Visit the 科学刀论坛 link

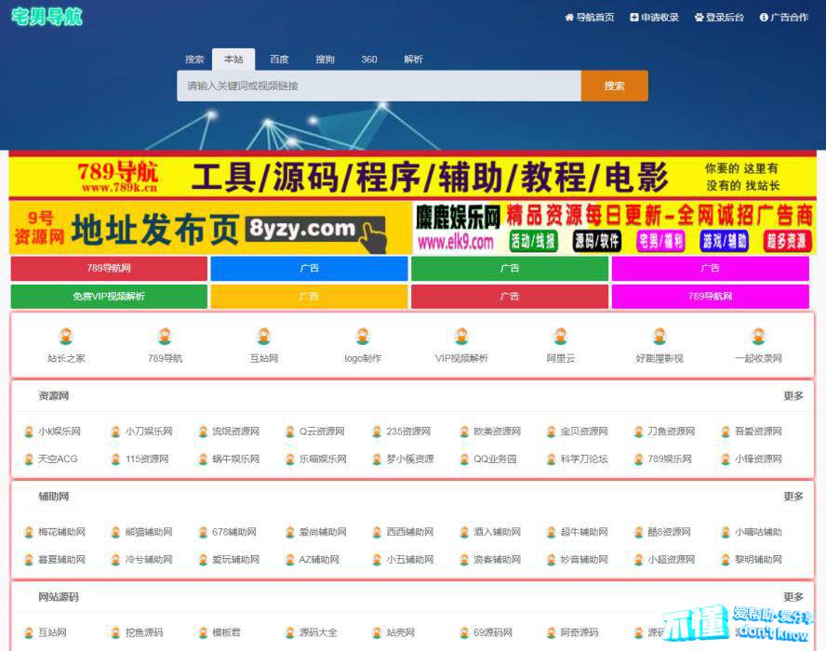click(x=584, y=459)
